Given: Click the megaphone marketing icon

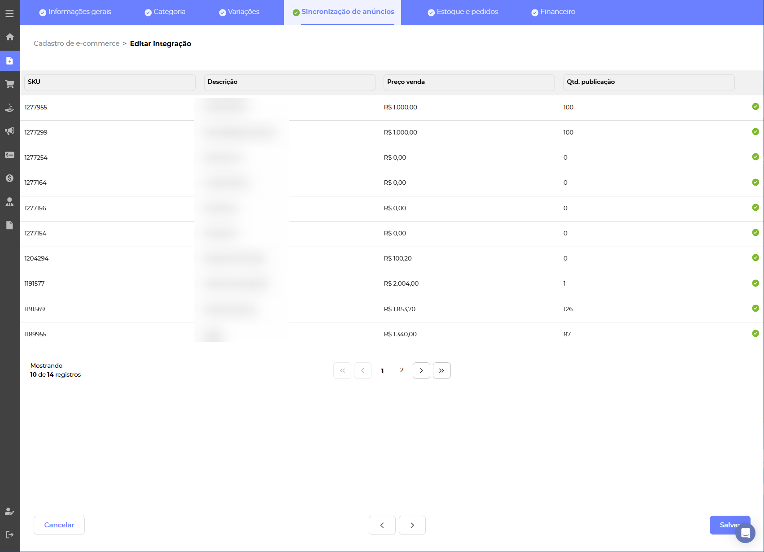Looking at the screenshot, I should coord(9,131).
